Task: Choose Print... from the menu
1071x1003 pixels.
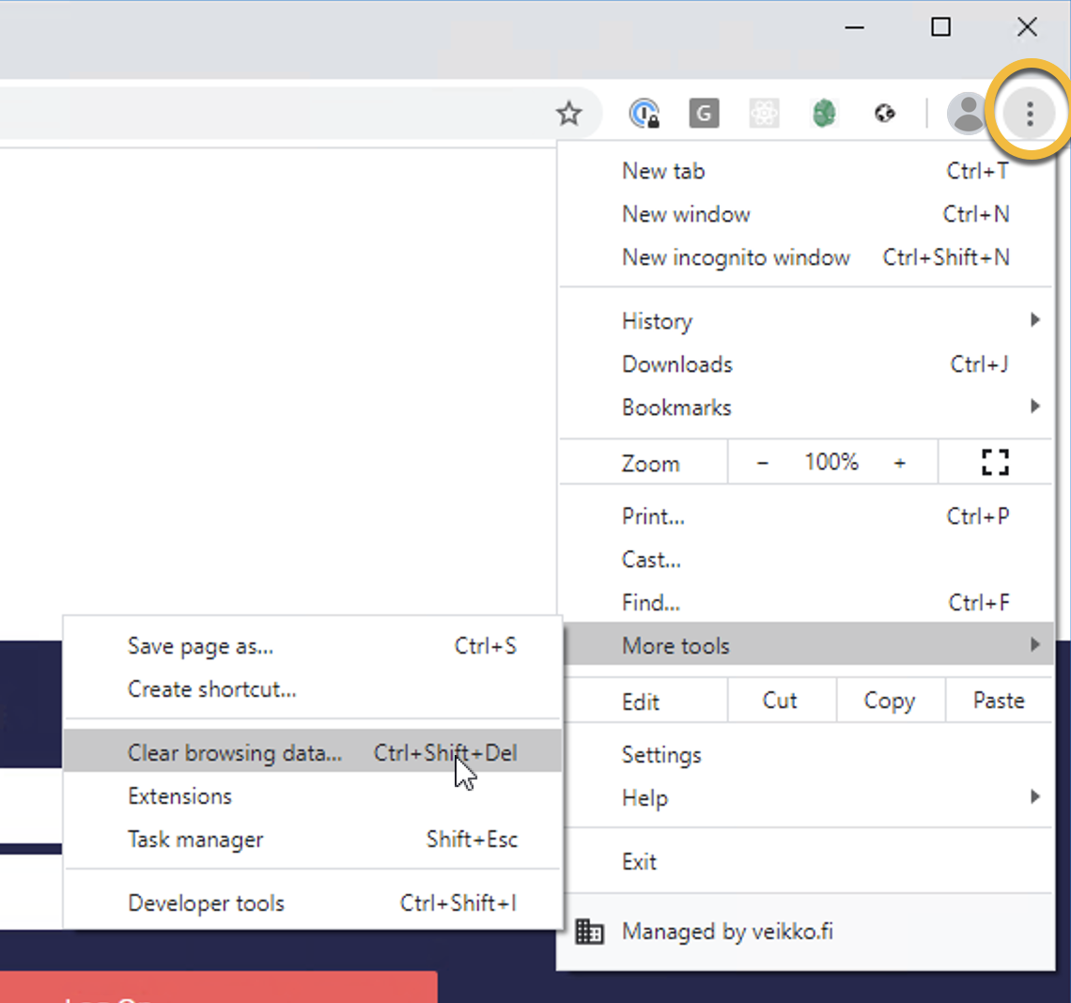Action: point(807,517)
